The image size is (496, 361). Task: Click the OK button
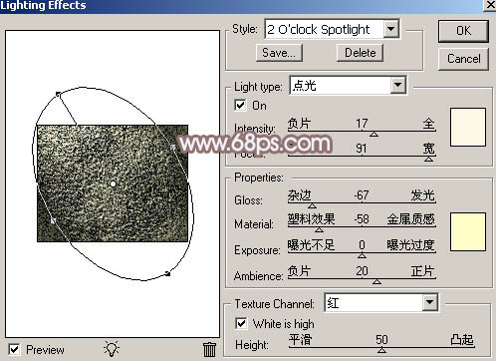tap(463, 31)
